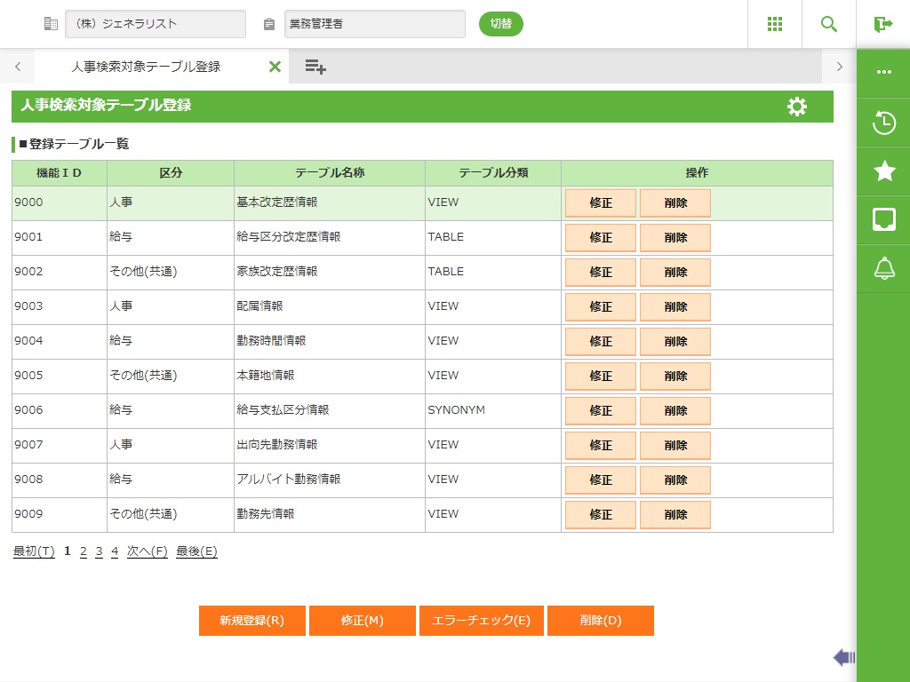The height and width of the screenshot is (682, 910).
Task: Open the history clock icon in sidebar
Action: [884, 123]
